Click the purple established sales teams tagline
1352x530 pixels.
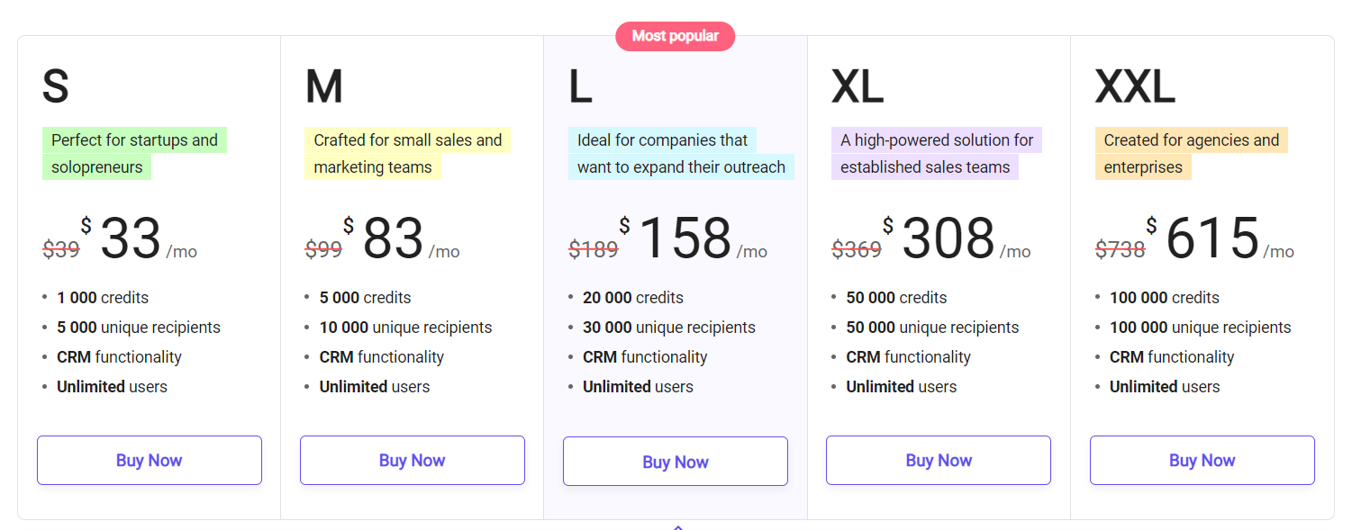[937, 154]
